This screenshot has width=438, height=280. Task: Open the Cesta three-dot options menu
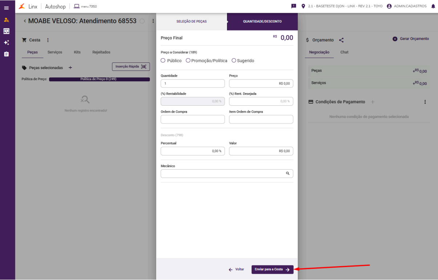(x=48, y=40)
